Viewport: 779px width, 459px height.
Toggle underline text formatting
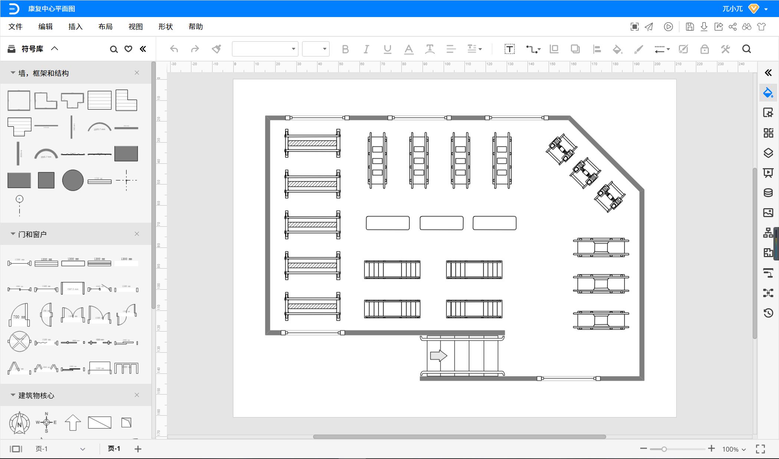tap(387, 49)
